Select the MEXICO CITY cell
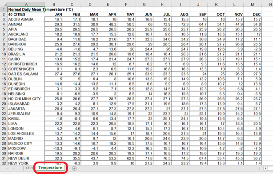The width and height of the screenshot is (273, 174). (x=26, y=143)
